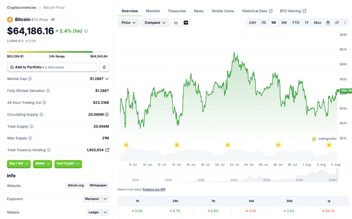This screenshot has width=352, height=219.
Task: Select the Max time range
Action: (318, 23)
